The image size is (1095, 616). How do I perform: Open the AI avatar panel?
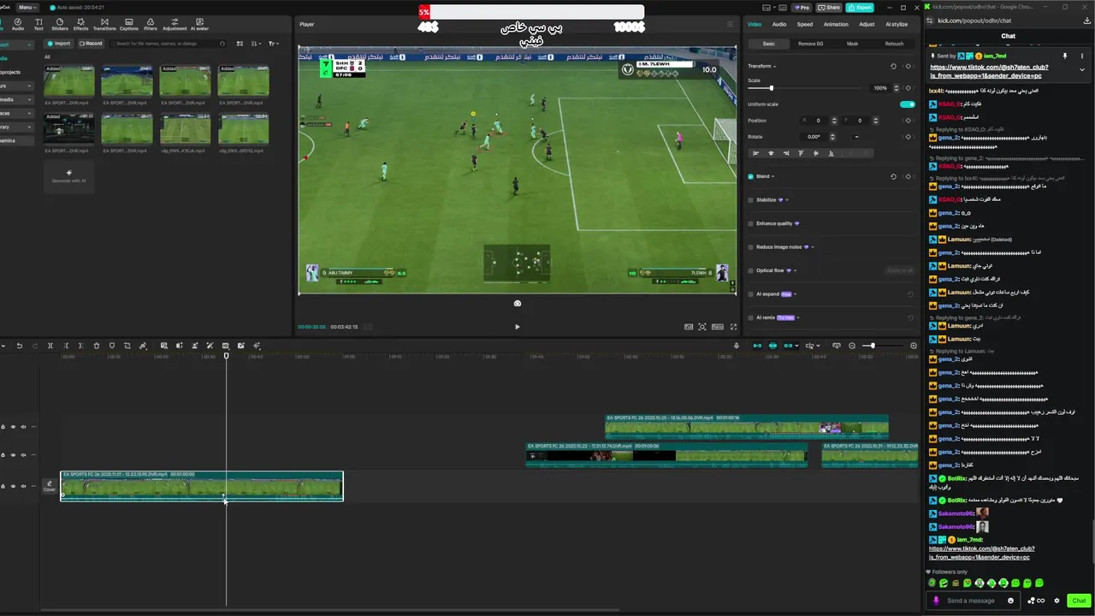pos(199,24)
